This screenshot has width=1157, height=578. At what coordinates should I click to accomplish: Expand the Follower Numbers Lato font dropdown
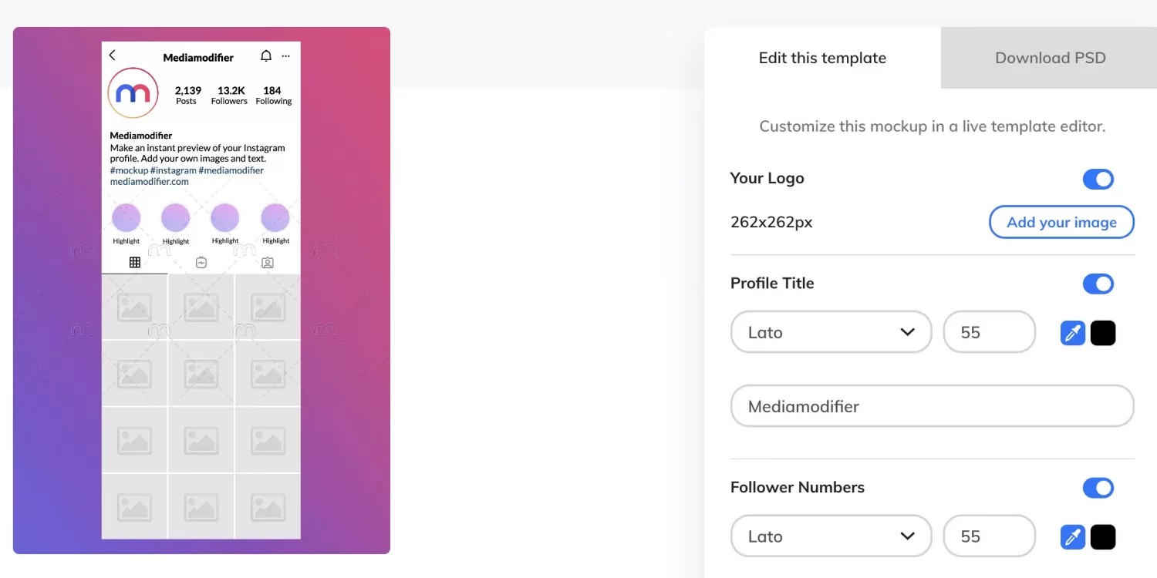click(x=831, y=536)
